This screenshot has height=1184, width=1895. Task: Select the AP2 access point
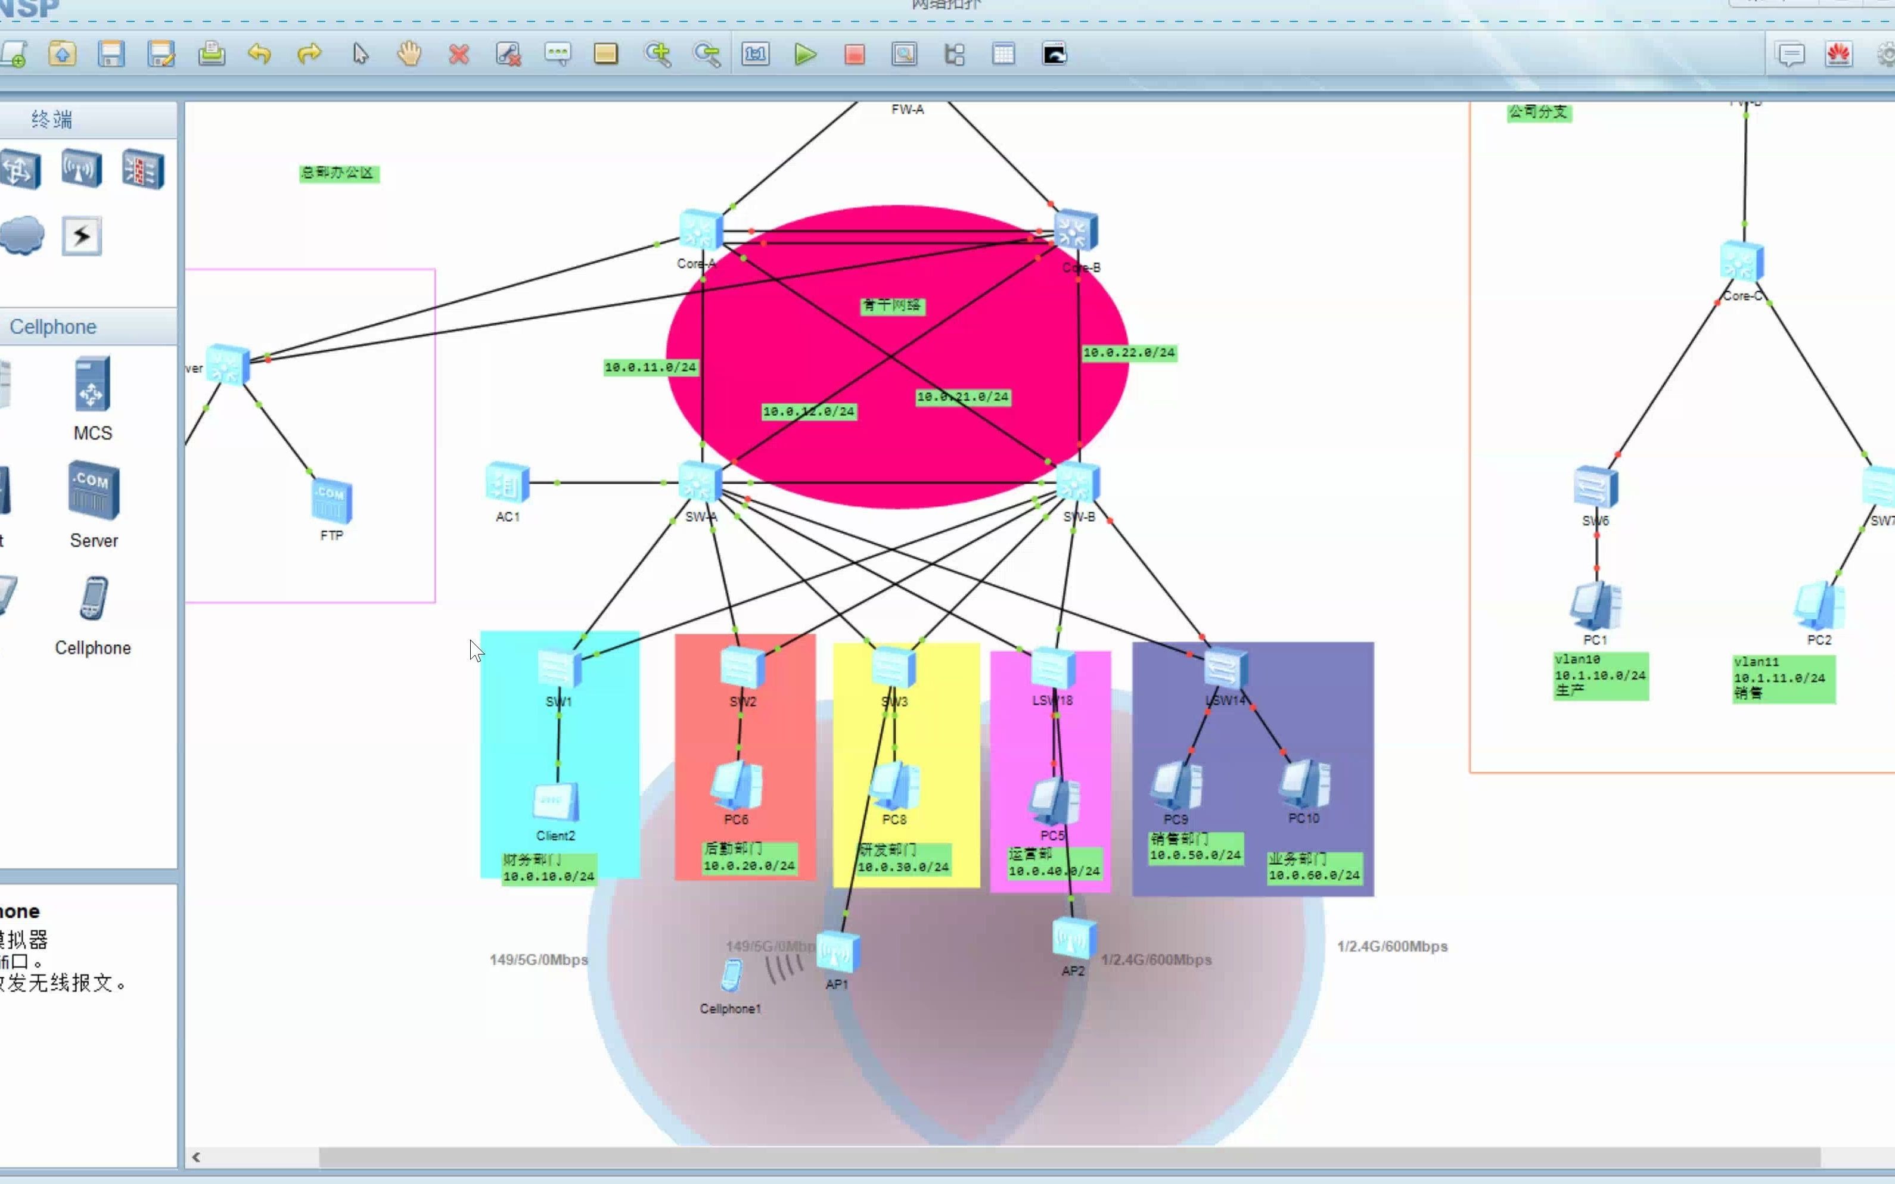pos(1074,938)
